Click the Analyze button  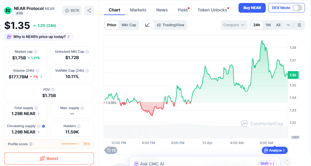[275, 150]
